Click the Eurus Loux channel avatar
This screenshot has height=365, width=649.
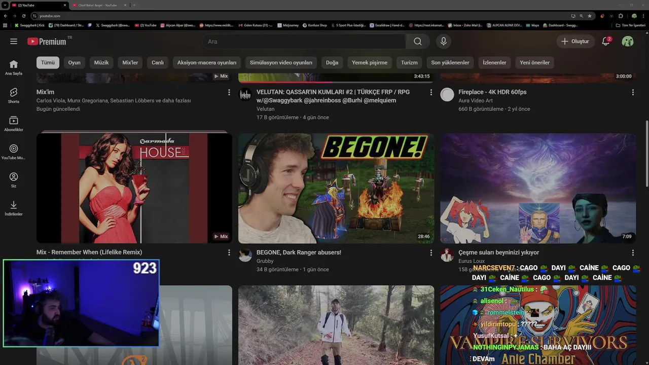pos(447,255)
